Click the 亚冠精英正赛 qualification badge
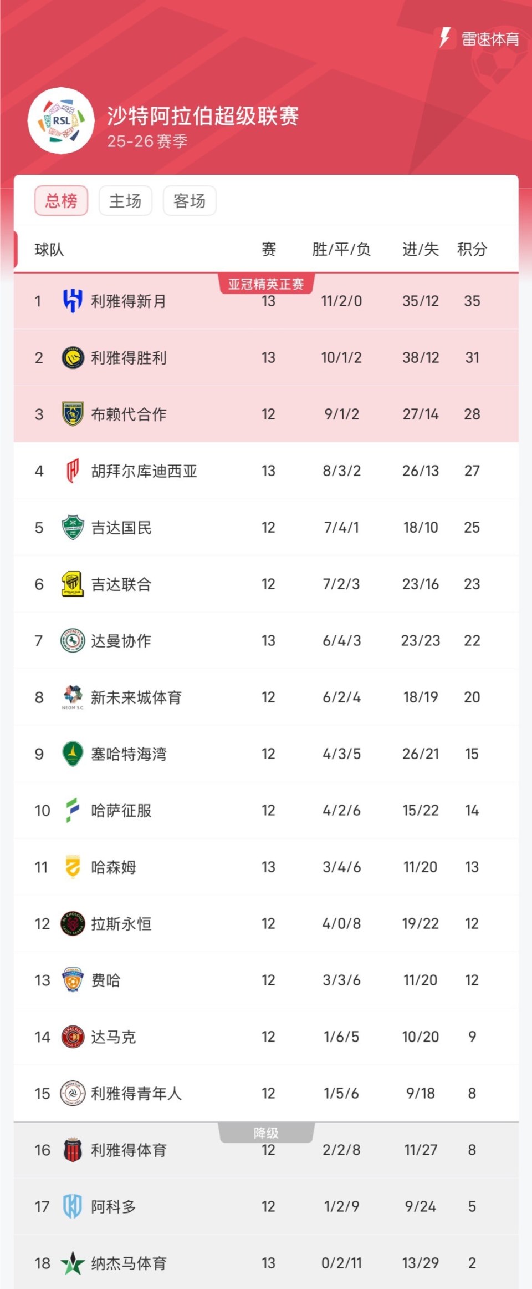The image size is (532, 1289). click(x=266, y=283)
